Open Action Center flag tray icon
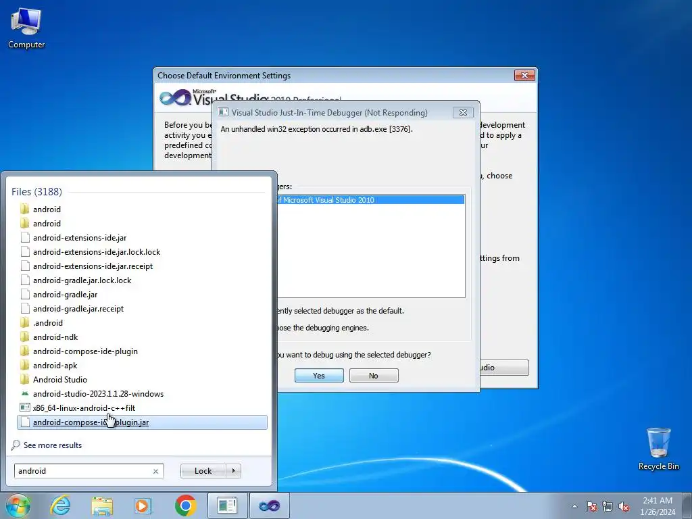Image resolution: width=692 pixels, height=519 pixels. [591, 506]
